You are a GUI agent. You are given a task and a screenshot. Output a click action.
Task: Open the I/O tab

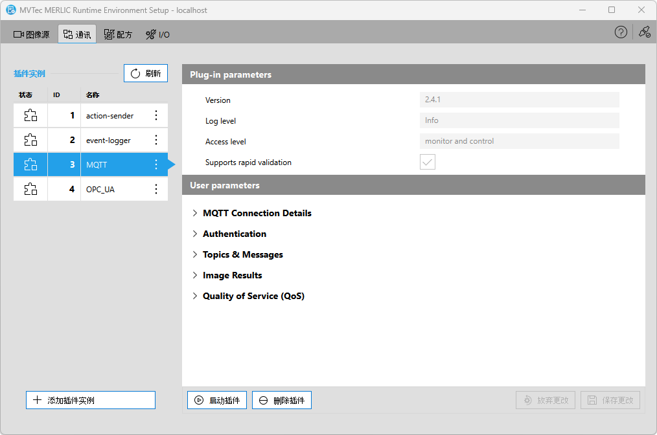pos(158,34)
